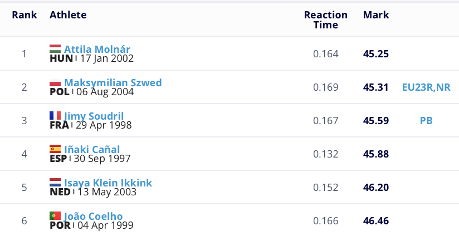Click the EU23R,NR record label

[426, 87]
